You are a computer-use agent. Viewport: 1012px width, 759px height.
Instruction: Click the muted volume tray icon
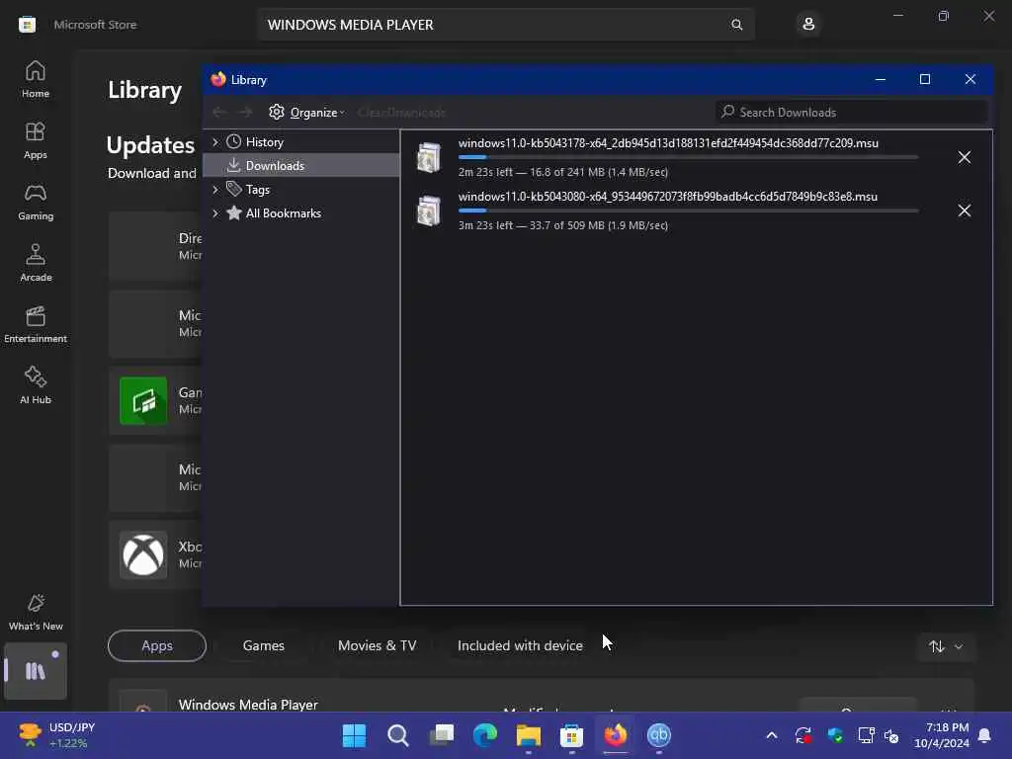[891, 735]
